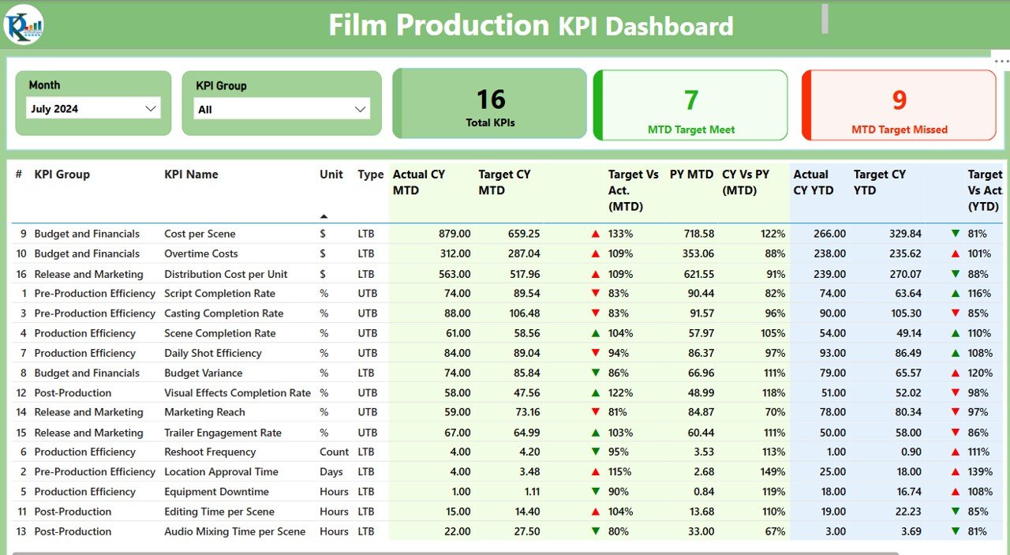Click the red up arrow in Overtime Costs YTD
The height and width of the screenshot is (555, 1010).
coord(956,253)
